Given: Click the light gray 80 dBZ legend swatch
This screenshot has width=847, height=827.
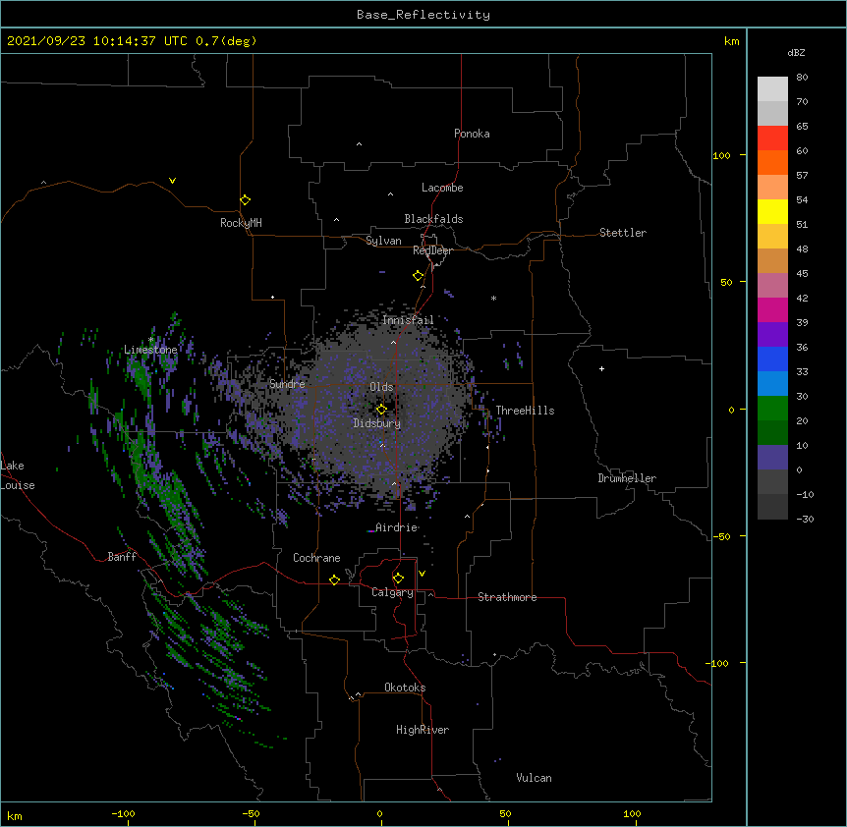Looking at the screenshot, I should 772,89.
